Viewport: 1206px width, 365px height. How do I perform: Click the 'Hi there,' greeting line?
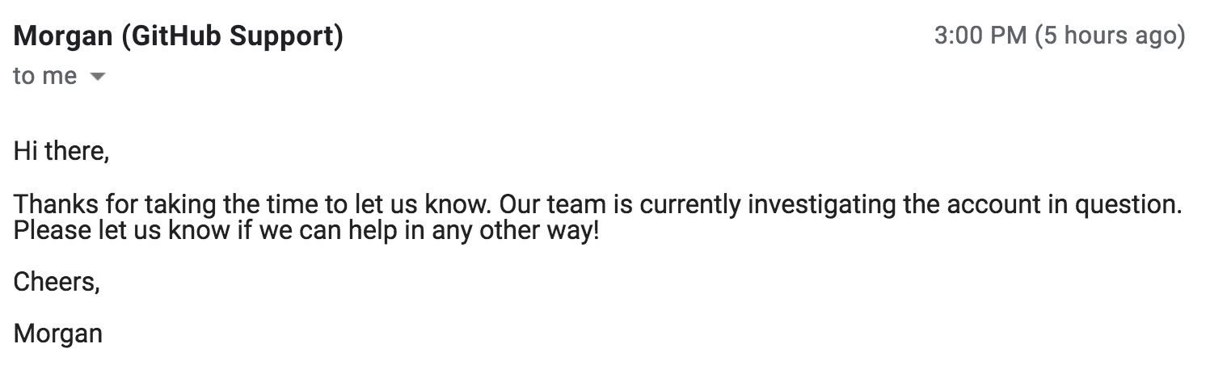point(61,151)
